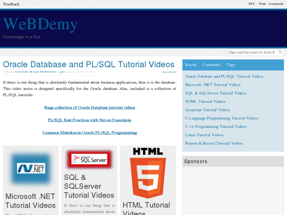
Task: Open 'Reason & Record Tutorial Videos' link
Action: tap(214, 143)
